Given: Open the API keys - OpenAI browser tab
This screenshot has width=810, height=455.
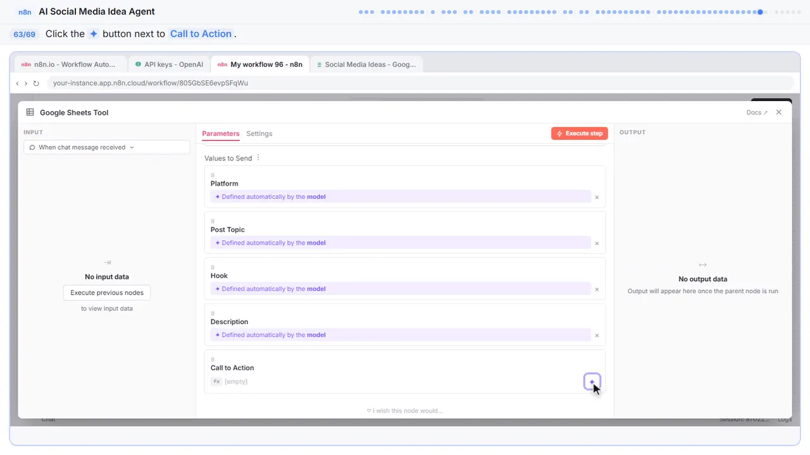Looking at the screenshot, I should 168,64.
